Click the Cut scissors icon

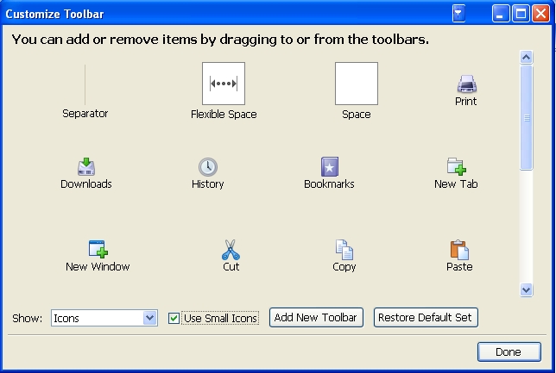231,250
